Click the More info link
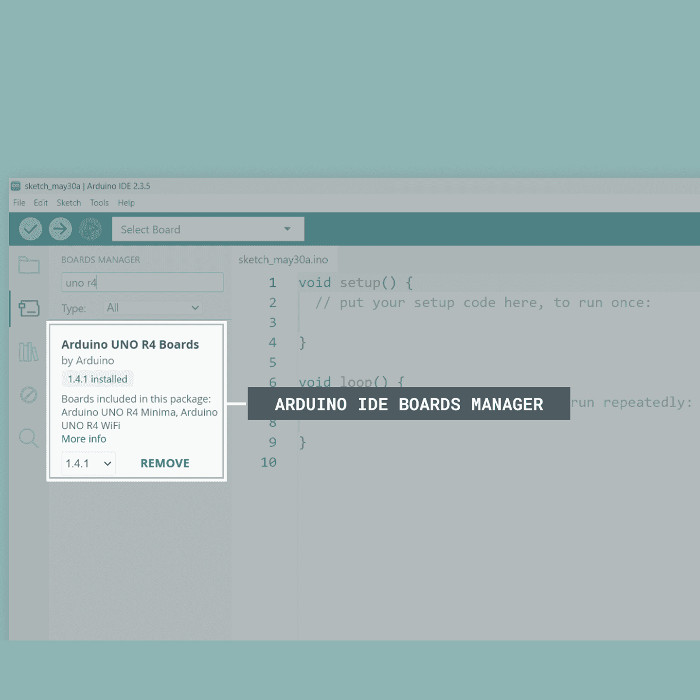The height and width of the screenshot is (700, 700). [x=83, y=439]
